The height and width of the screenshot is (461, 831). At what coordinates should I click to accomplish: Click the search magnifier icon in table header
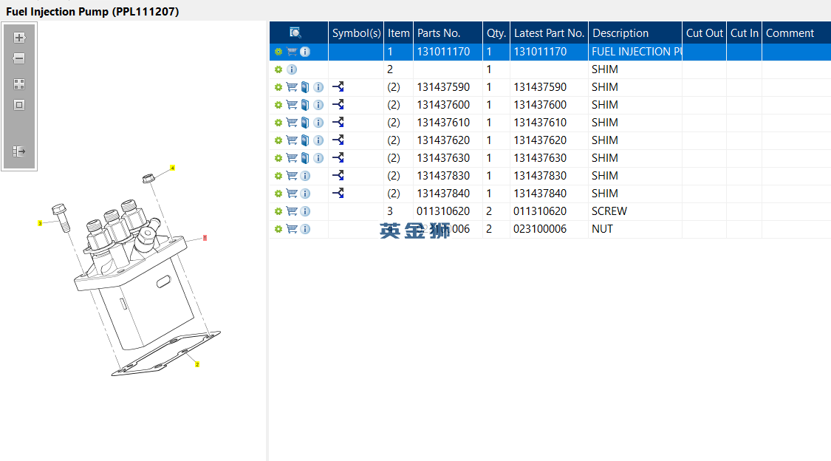(x=295, y=33)
